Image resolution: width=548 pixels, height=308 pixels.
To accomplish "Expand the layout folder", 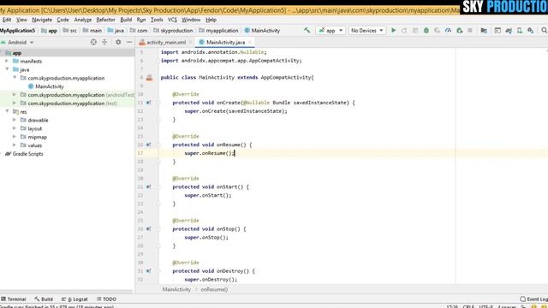I will click(x=15, y=128).
